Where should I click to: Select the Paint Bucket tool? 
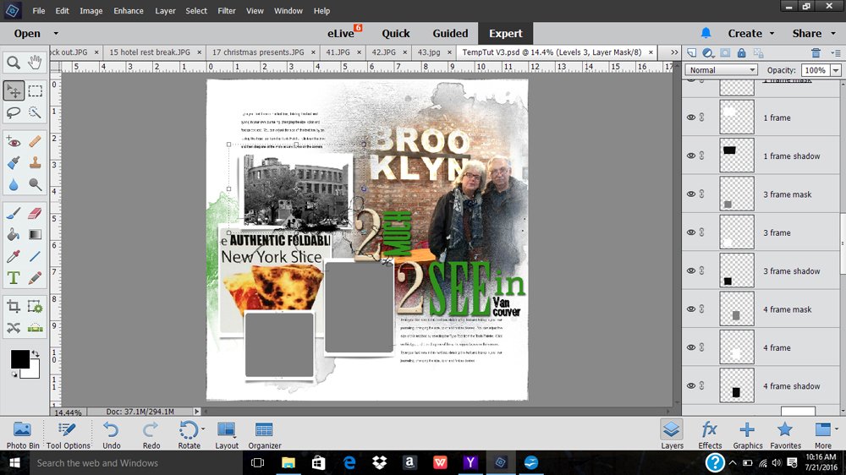click(14, 234)
